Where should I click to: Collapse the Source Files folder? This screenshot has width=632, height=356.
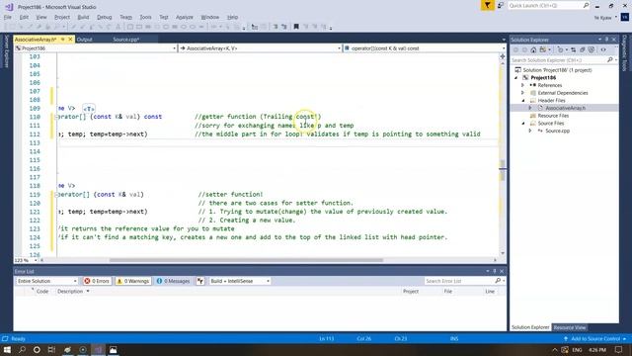(x=523, y=123)
